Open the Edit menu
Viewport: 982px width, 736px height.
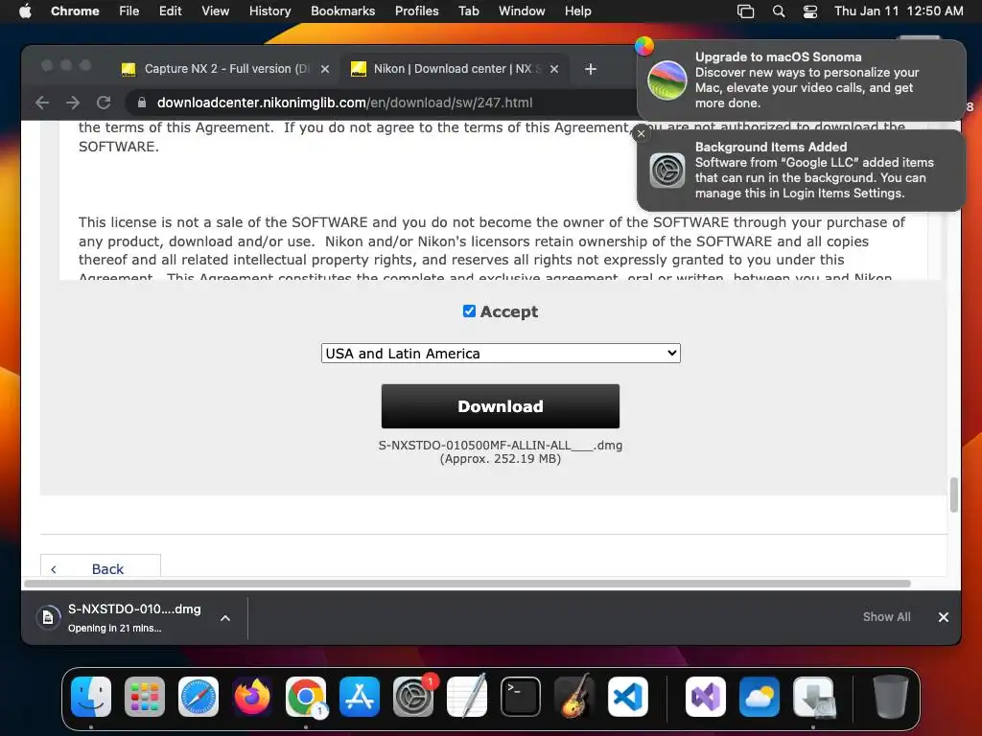click(171, 11)
